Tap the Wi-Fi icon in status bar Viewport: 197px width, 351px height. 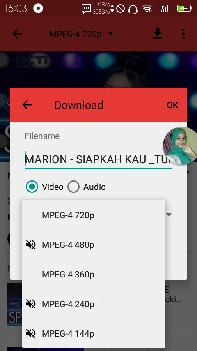pyautogui.click(x=147, y=9)
